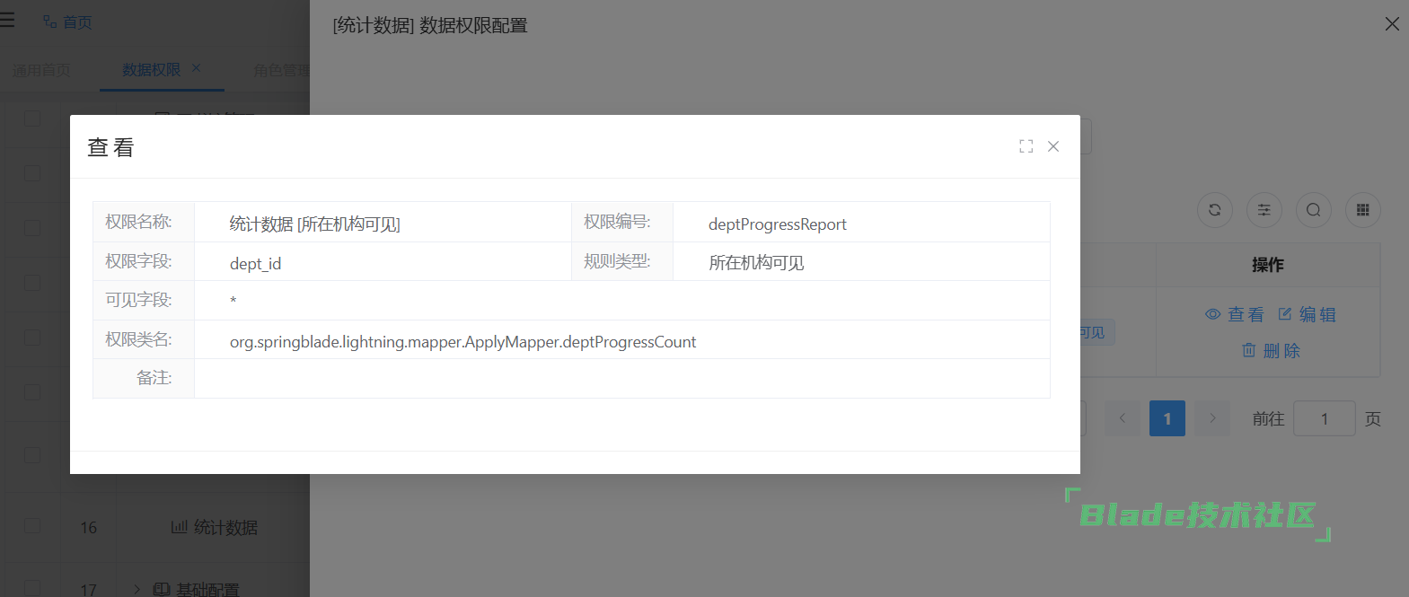The image size is (1409, 597).
Task: Close the 数据权限配置 drawer panel
Action: [1392, 24]
